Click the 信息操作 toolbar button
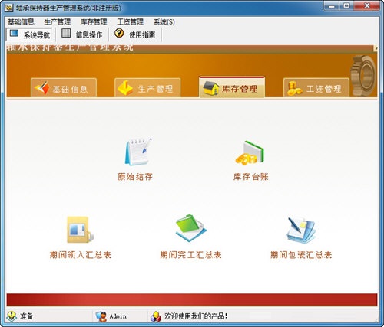Viewport: 384px width, 327px height. tap(82, 34)
